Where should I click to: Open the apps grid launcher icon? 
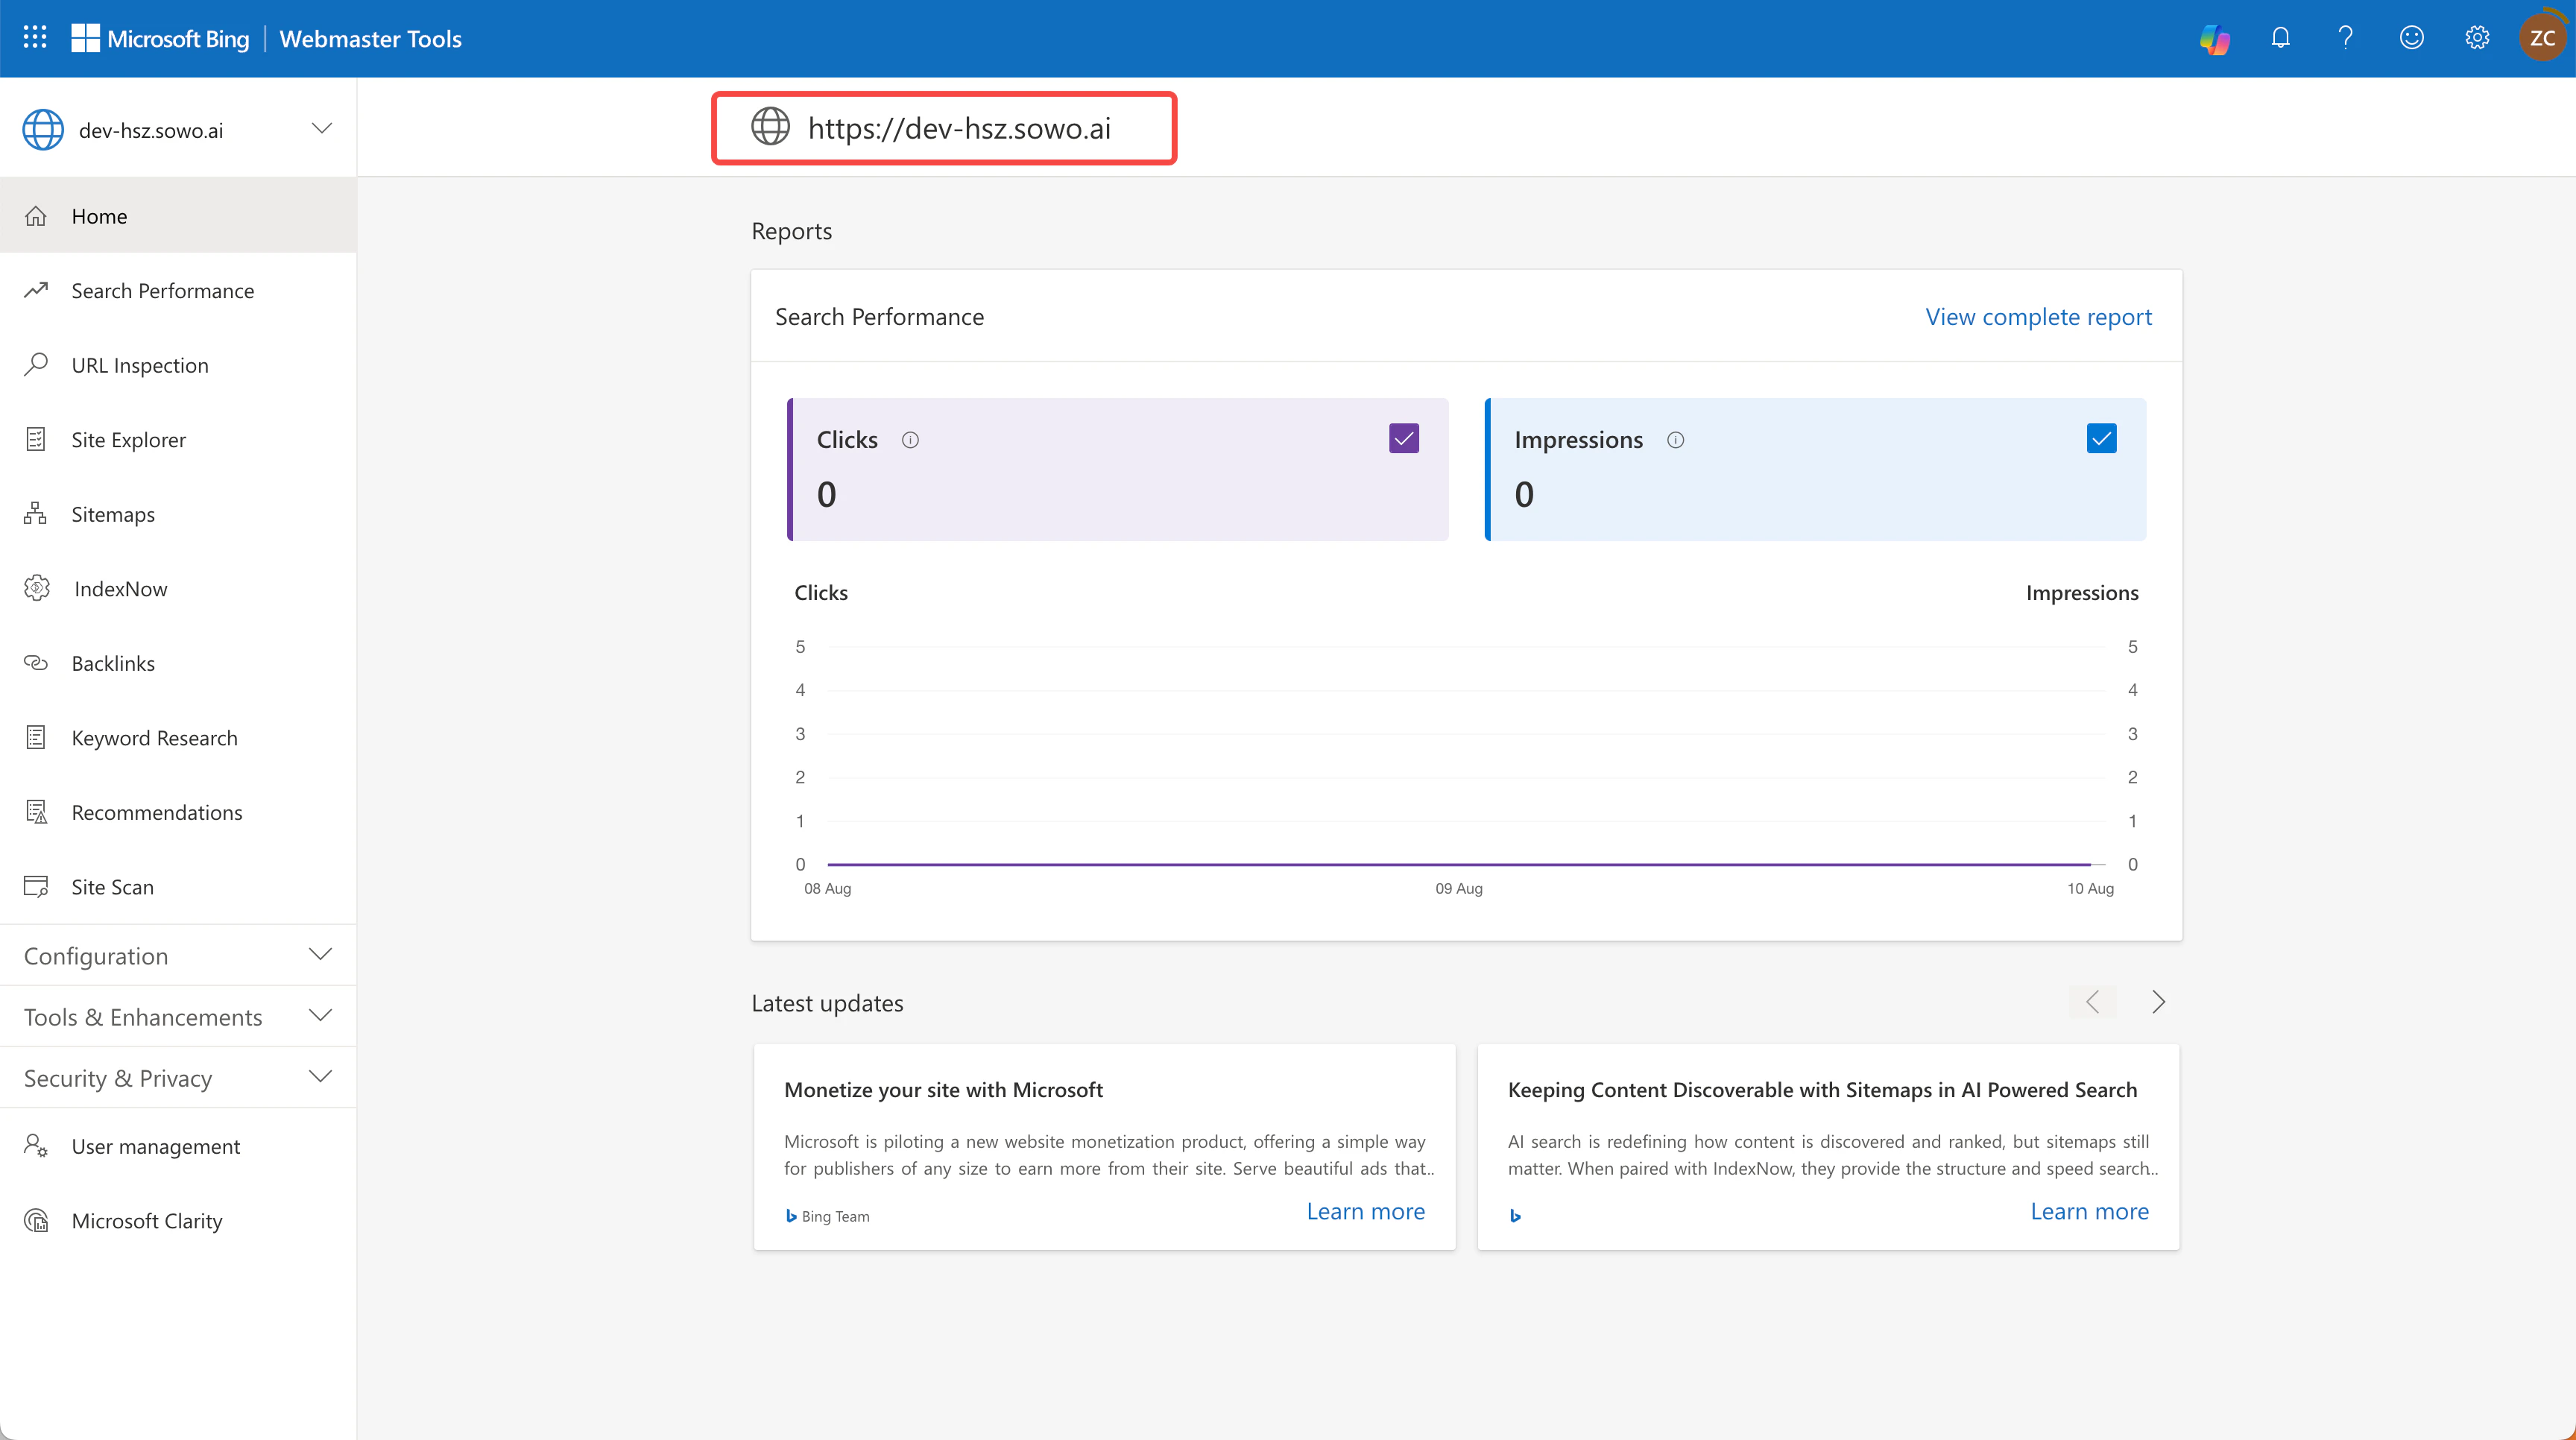pos(35,38)
